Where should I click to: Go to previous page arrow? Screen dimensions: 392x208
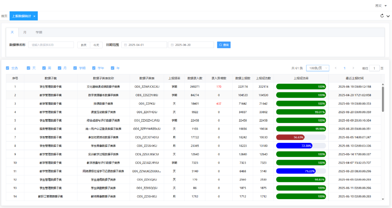(336, 68)
